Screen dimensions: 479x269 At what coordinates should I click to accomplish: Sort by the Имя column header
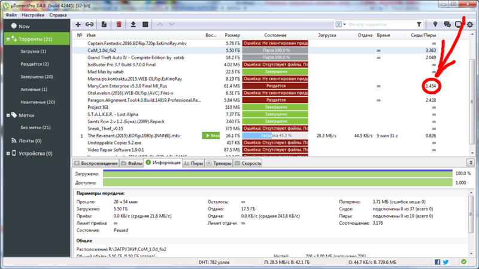(91, 35)
